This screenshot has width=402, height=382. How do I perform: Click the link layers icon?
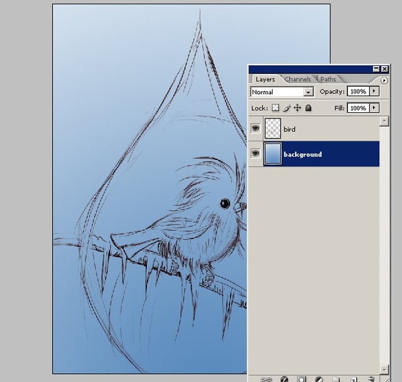click(x=266, y=379)
